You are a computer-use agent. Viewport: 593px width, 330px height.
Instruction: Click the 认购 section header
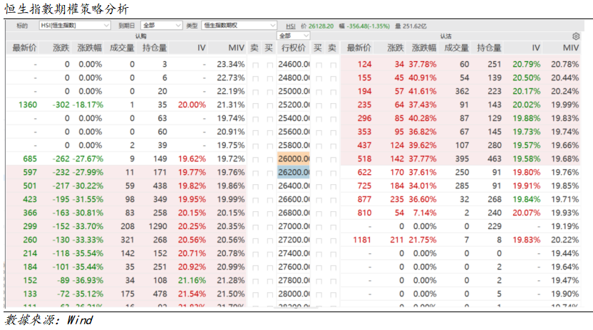coord(140,36)
